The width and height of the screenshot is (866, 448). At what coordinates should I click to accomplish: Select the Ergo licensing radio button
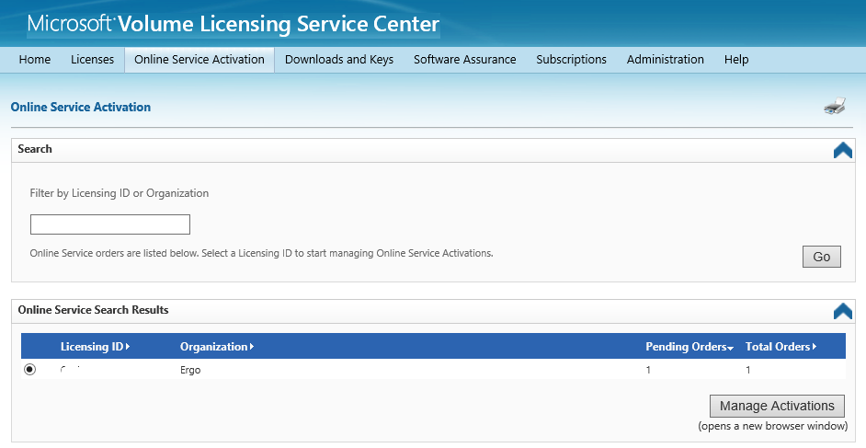pos(29,369)
